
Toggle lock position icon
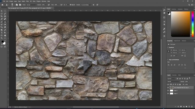(175, 84)
